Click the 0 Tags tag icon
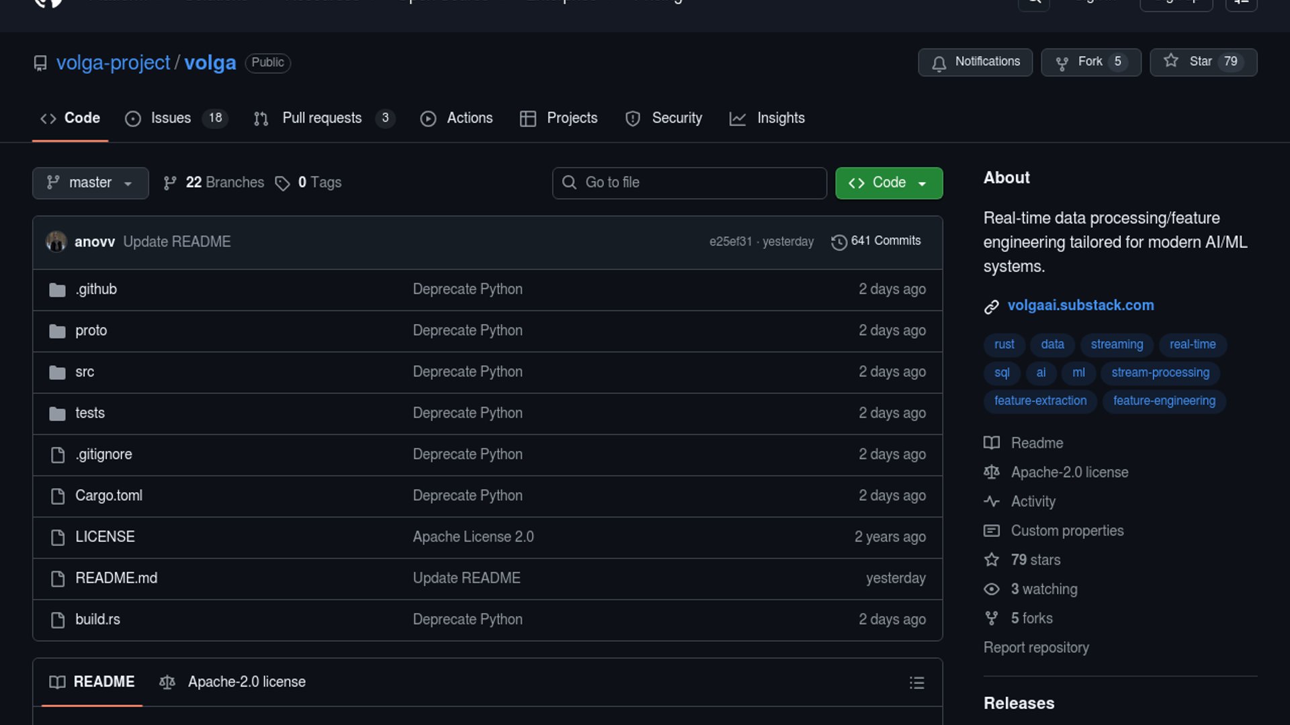This screenshot has width=1290, height=725. [283, 183]
